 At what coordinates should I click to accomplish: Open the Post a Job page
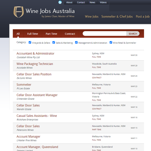coord(143,17)
